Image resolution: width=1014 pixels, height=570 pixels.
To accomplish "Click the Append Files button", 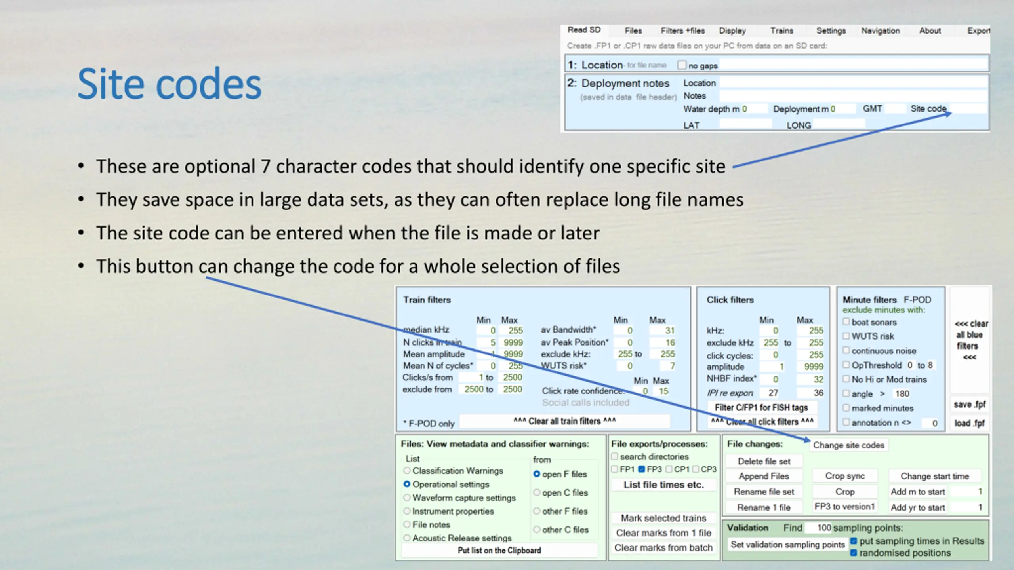I will [764, 476].
